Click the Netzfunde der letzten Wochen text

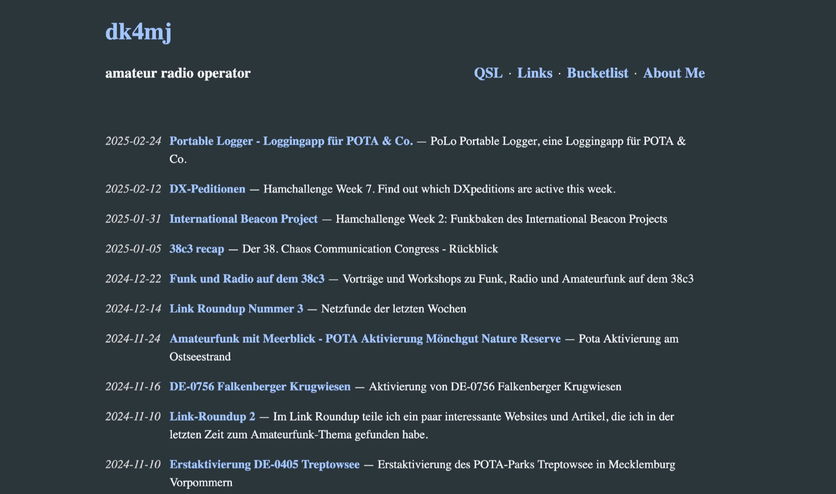coord(393,309)
